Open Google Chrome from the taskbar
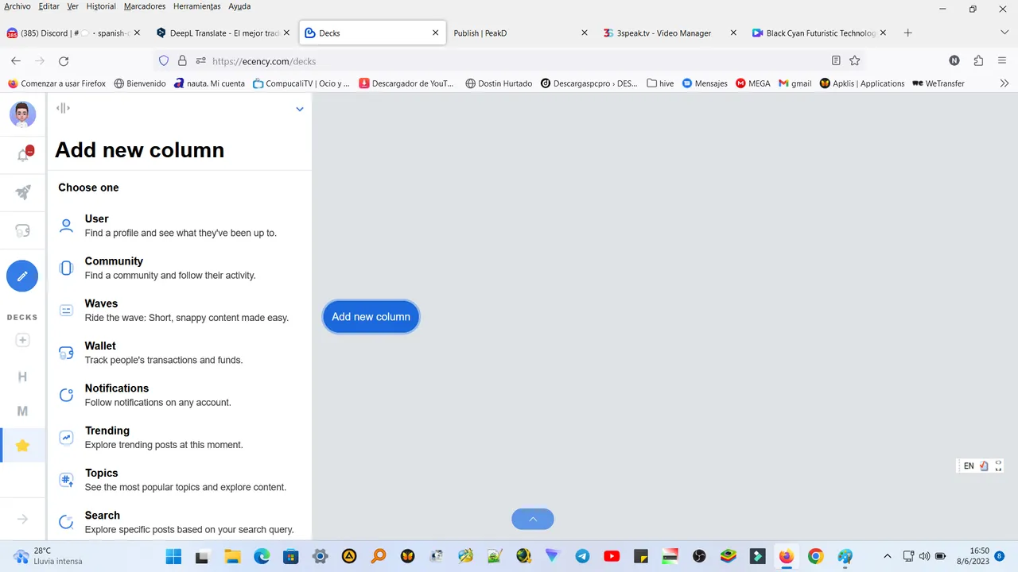Viewport: 1018px width, 572px height. point(815,556)
